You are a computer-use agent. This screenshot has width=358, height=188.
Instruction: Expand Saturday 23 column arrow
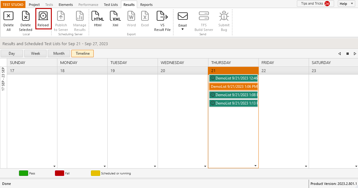coord(356,166)
